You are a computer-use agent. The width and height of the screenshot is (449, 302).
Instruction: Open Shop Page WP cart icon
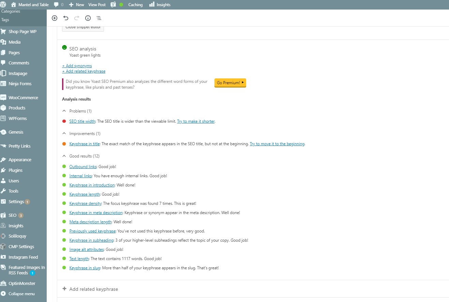coord(3,31)
